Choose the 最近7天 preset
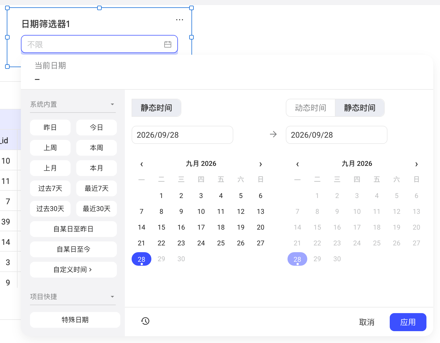Viewport: 440px width, 343px height. click(97, 188)
